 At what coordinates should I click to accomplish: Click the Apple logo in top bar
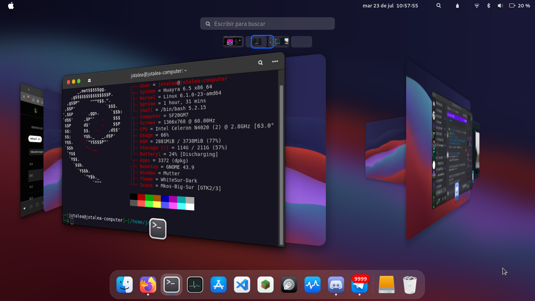coord(11,6)
